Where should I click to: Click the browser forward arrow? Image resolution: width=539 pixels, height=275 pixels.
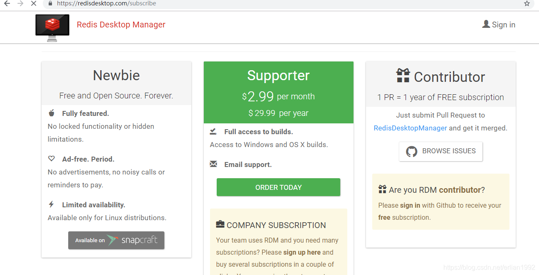tap(20, 3)
